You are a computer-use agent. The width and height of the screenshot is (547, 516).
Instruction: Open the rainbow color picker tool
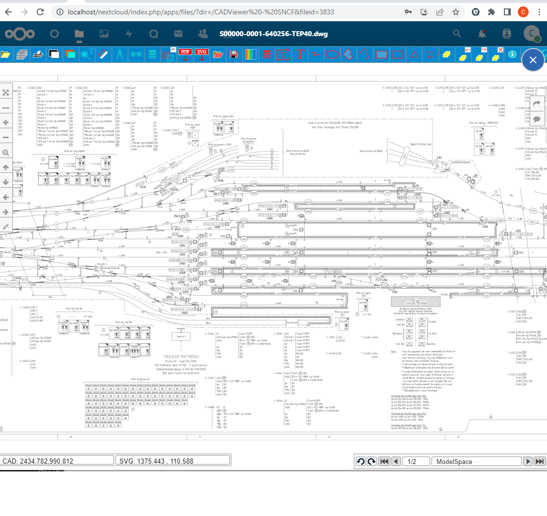pos(251,55)
